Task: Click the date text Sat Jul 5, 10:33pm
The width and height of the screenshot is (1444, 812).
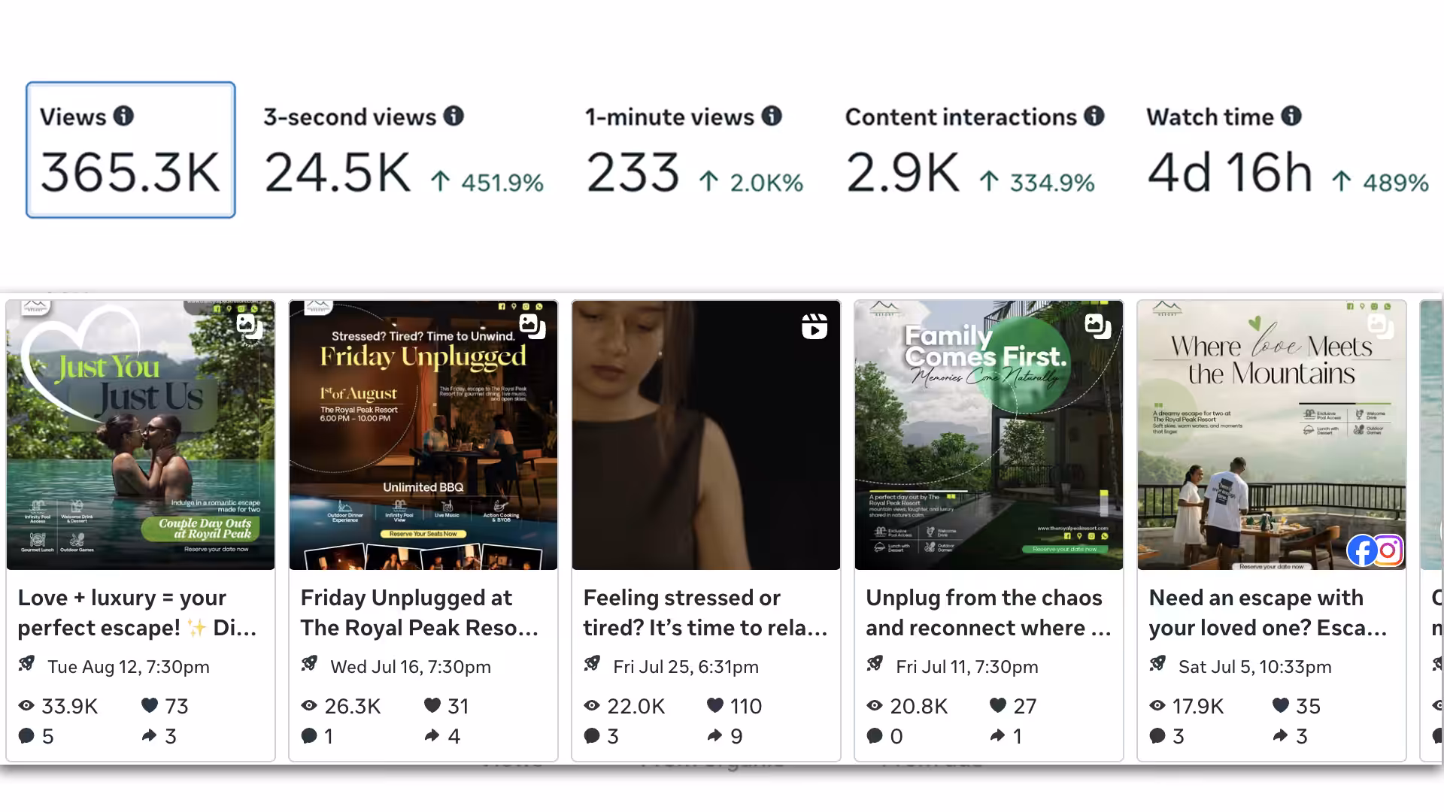Action: (x=1255, y=667)
